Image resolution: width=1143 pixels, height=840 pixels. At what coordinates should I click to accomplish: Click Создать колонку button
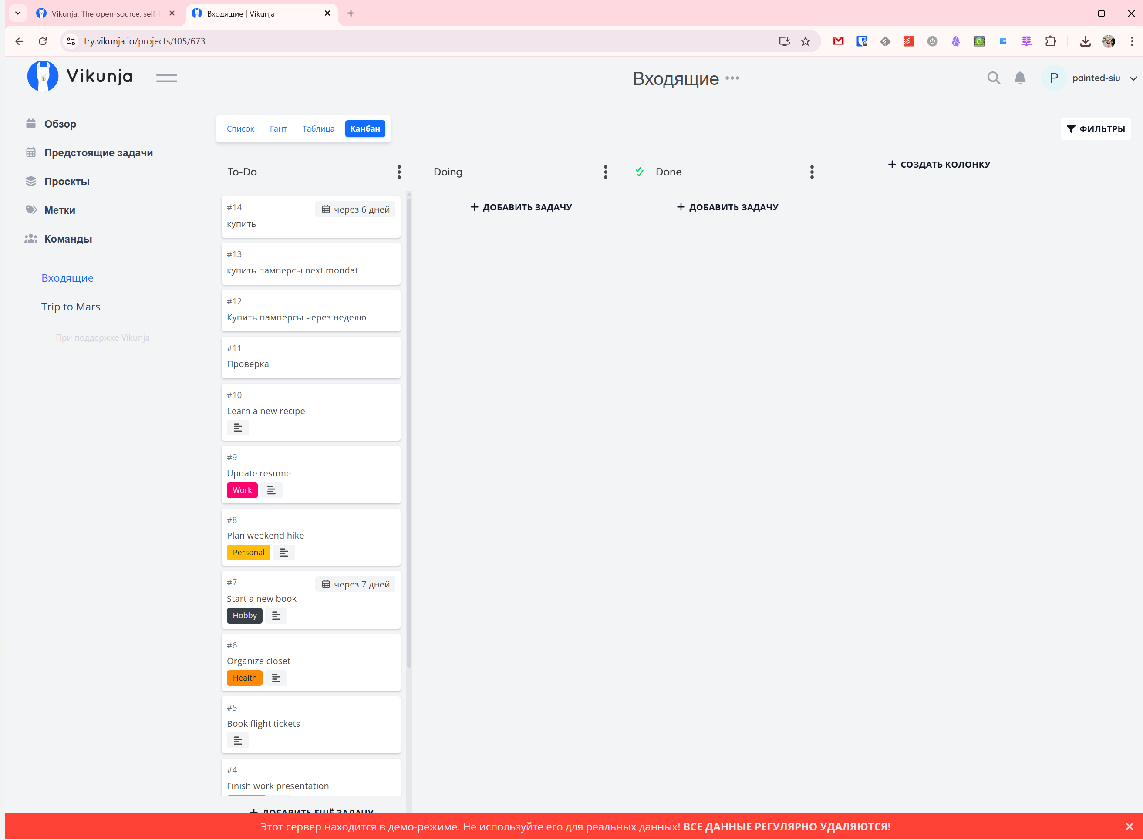pyautogui.click(x=939, y=164)
